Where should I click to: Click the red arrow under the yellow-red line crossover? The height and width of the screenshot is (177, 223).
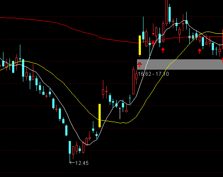pyautogui.click(x=200, y=51)
